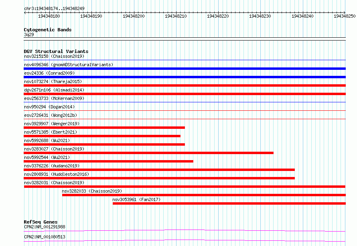The width and height of the screenshot is (357, 246).
Task: Click the nsv3053961 (Fan2017) label
Action: pyautogui.click(x=136, y=199)
